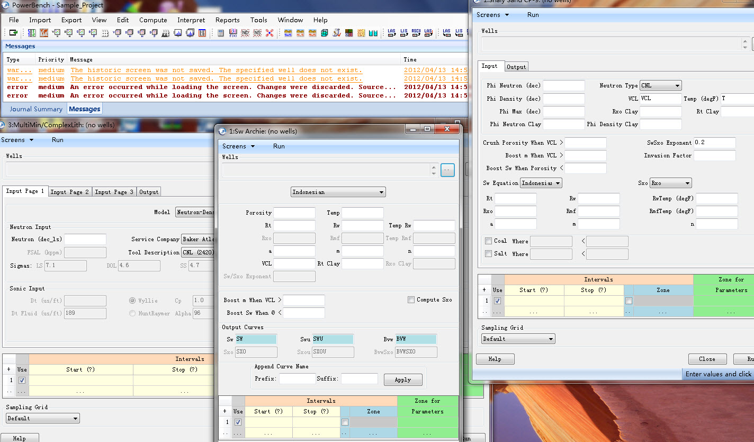Click the Y X crossplot icon after map icon
Image resolution: width=754 pixels, height=442 pixels.
tap(56, 33)
